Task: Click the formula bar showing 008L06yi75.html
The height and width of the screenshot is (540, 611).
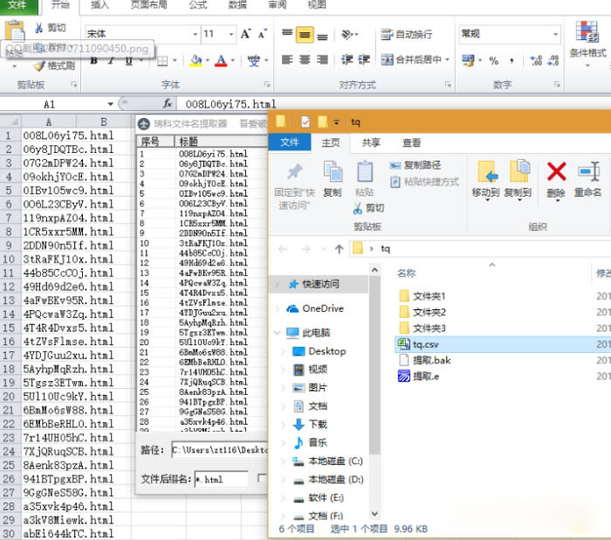Action: tap(394, 104)
